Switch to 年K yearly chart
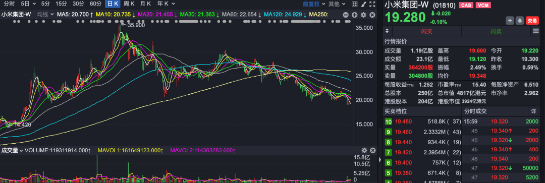 [162, 4]
